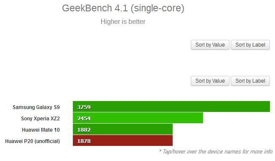The image size is (275, 161).
Task: Click the 1878 score value
Action: 84,141
